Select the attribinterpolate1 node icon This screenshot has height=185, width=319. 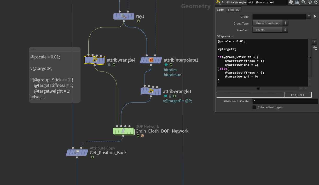coord(151,60)
